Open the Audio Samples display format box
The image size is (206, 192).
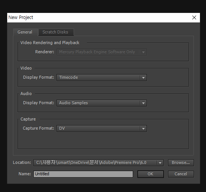point(102,103)
